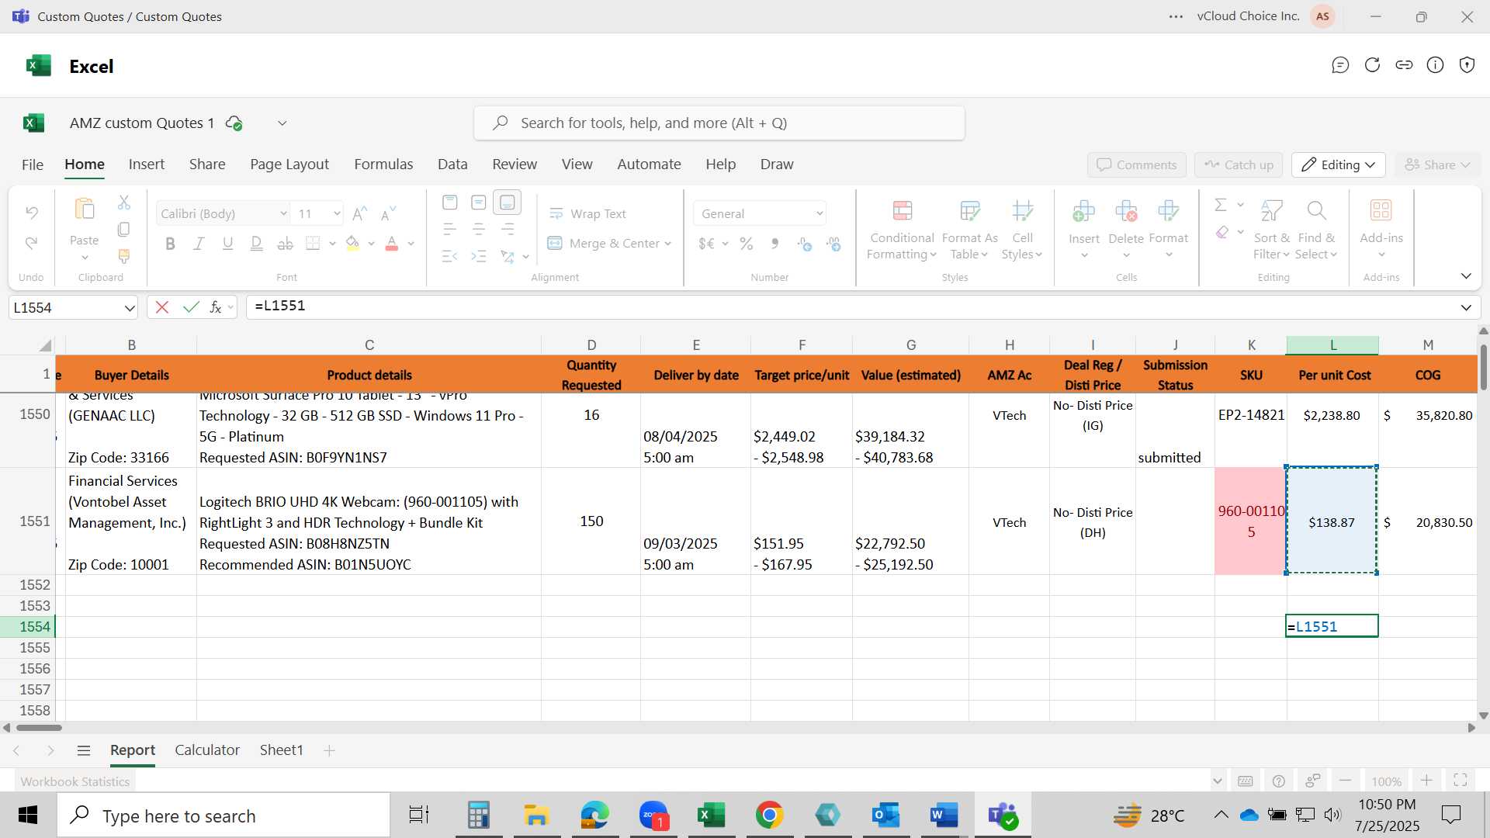This screenshot has height=838, width=1490.
Task: Toggle Align Right
Action: click(x=508, y=229)
